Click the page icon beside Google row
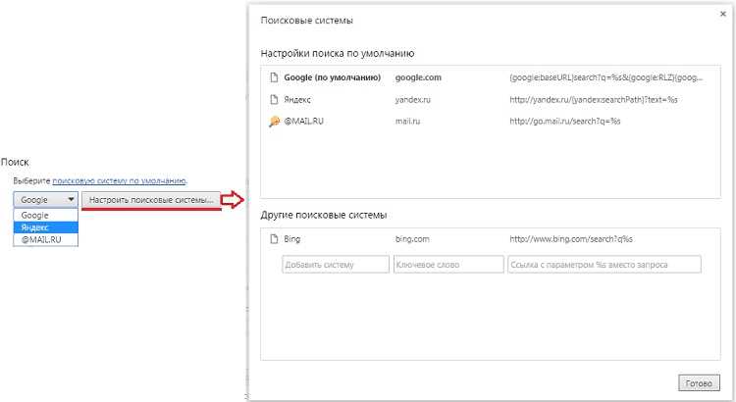Image resolution: width=736 pixels, height=402 pixels. tap(274, 77)
